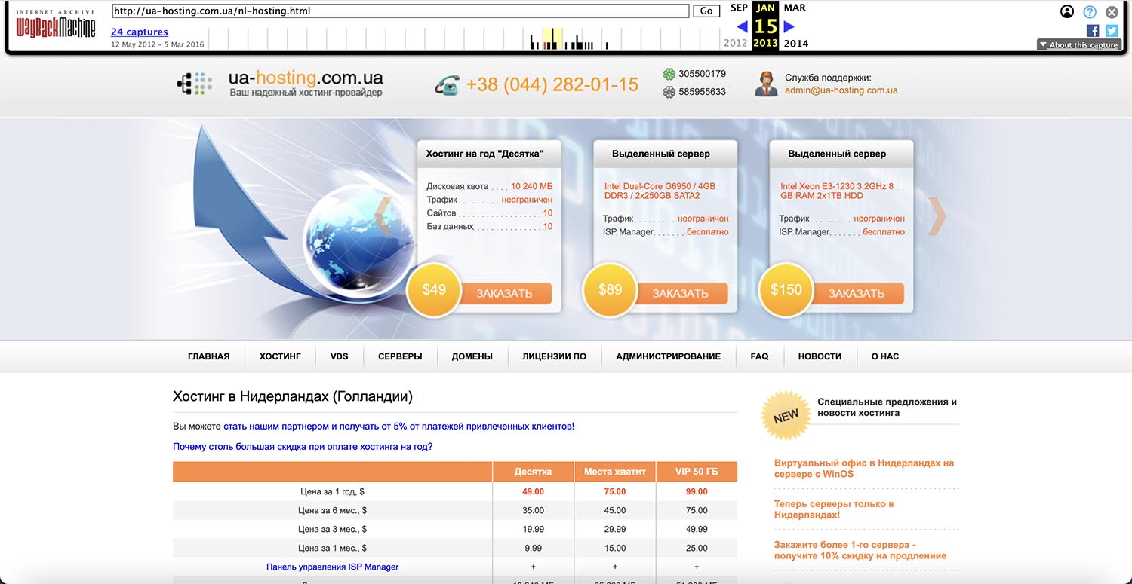This screenshot has height=584, width=1132.
Task: Slide carousel to next offers
Action: (x=937, y=216)
